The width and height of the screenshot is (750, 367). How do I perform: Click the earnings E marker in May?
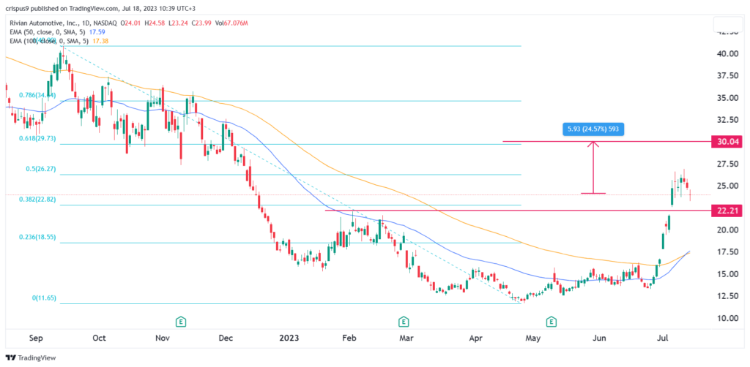point(550,321)
